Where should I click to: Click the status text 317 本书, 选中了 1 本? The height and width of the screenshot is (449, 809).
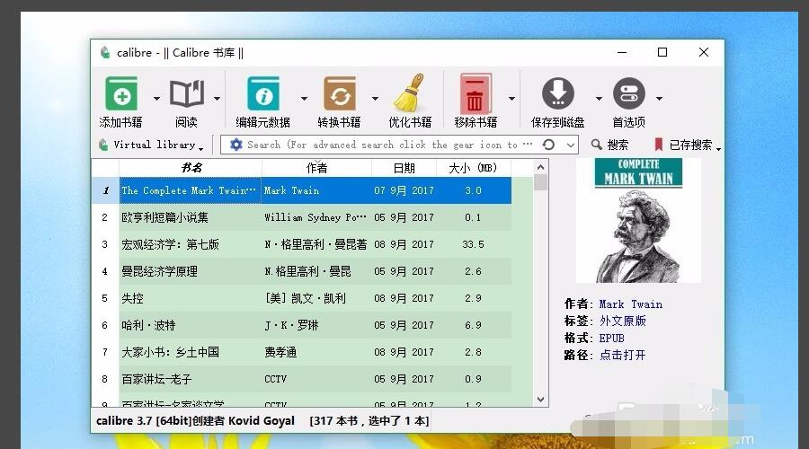coord(369,420)
